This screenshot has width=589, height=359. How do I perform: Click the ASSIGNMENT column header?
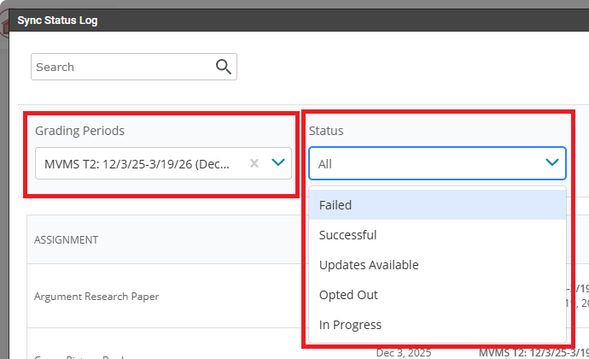pos(66,240)
